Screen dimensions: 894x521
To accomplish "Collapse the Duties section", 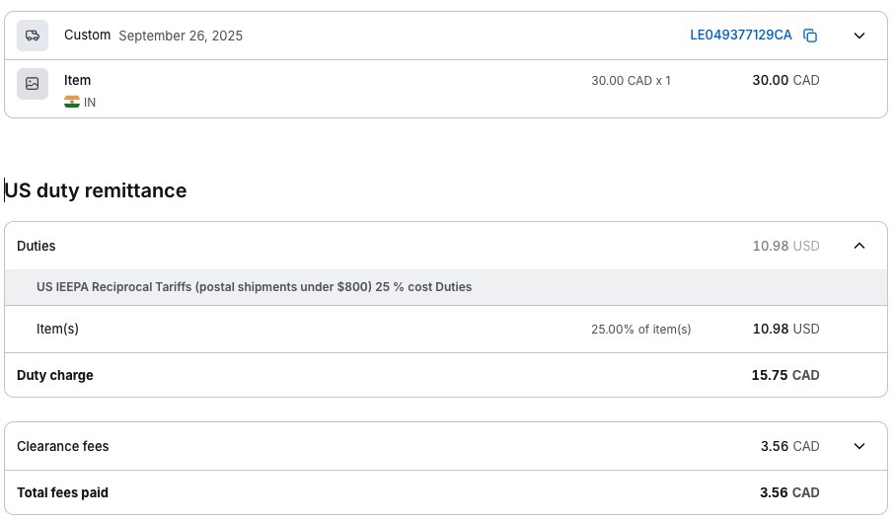I will [x=858, y=246].
